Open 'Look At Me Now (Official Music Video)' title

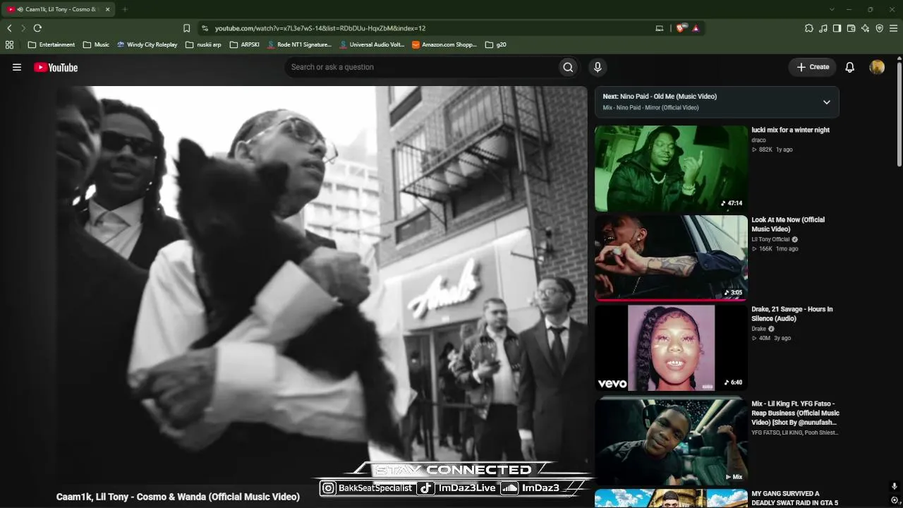click(x=788, y=224)
